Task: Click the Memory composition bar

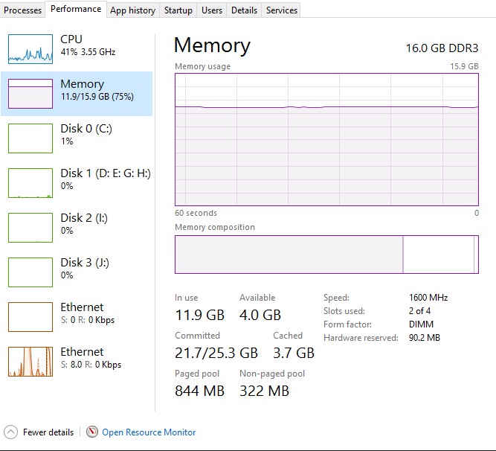Action: pyautogui.click(x=326, y=255)
